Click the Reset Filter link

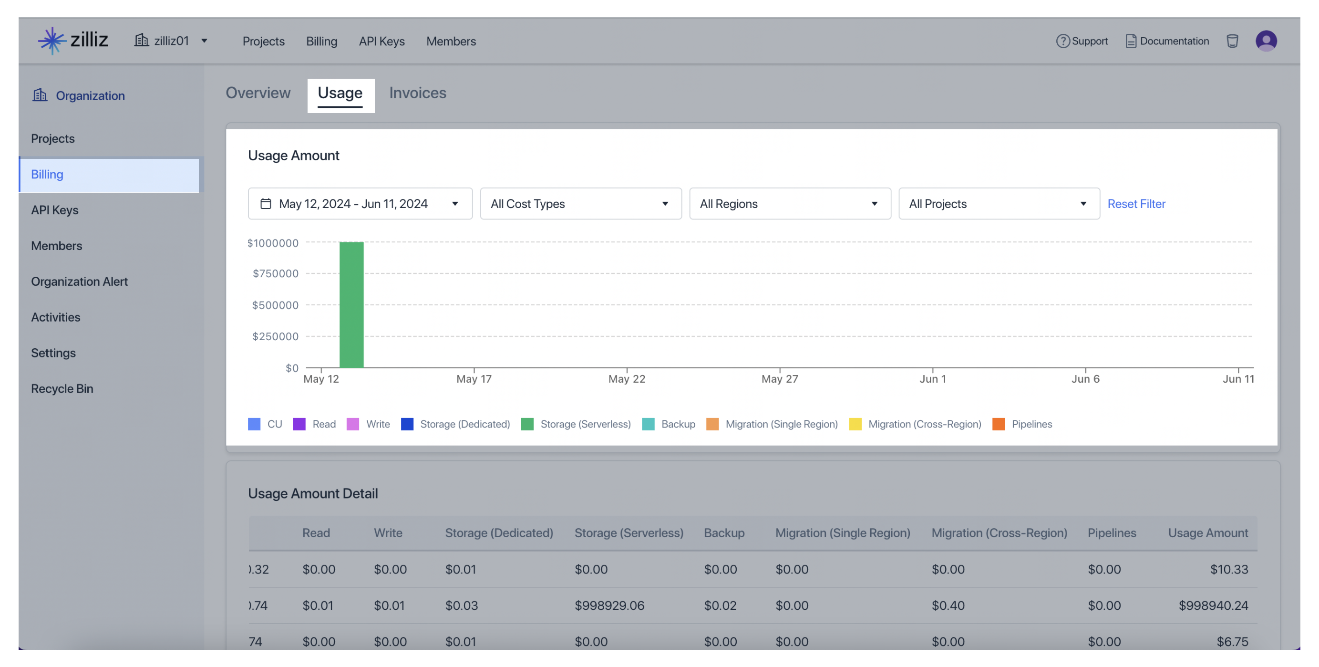[x=1136, y=203]
